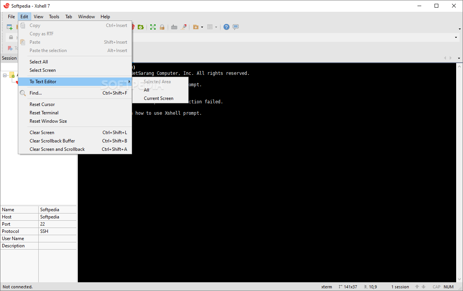The width and height of the screenshot is (463, 291).
Task: Choose Reset Terminal
Action: point(75,113)
